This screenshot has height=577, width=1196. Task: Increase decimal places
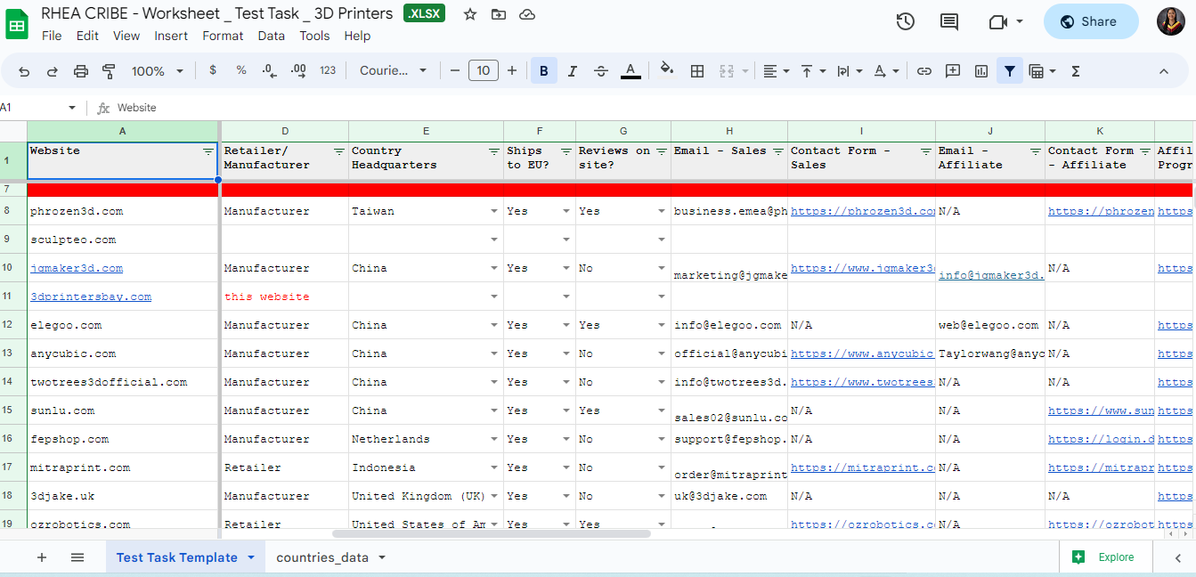tap(298, 71)
